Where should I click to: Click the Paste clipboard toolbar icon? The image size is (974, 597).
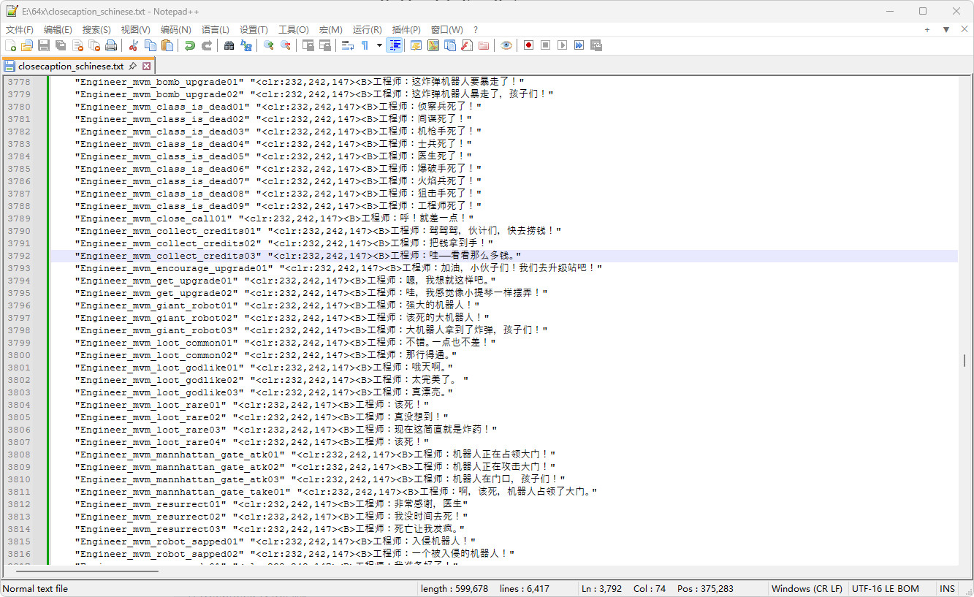click(167, 45)
